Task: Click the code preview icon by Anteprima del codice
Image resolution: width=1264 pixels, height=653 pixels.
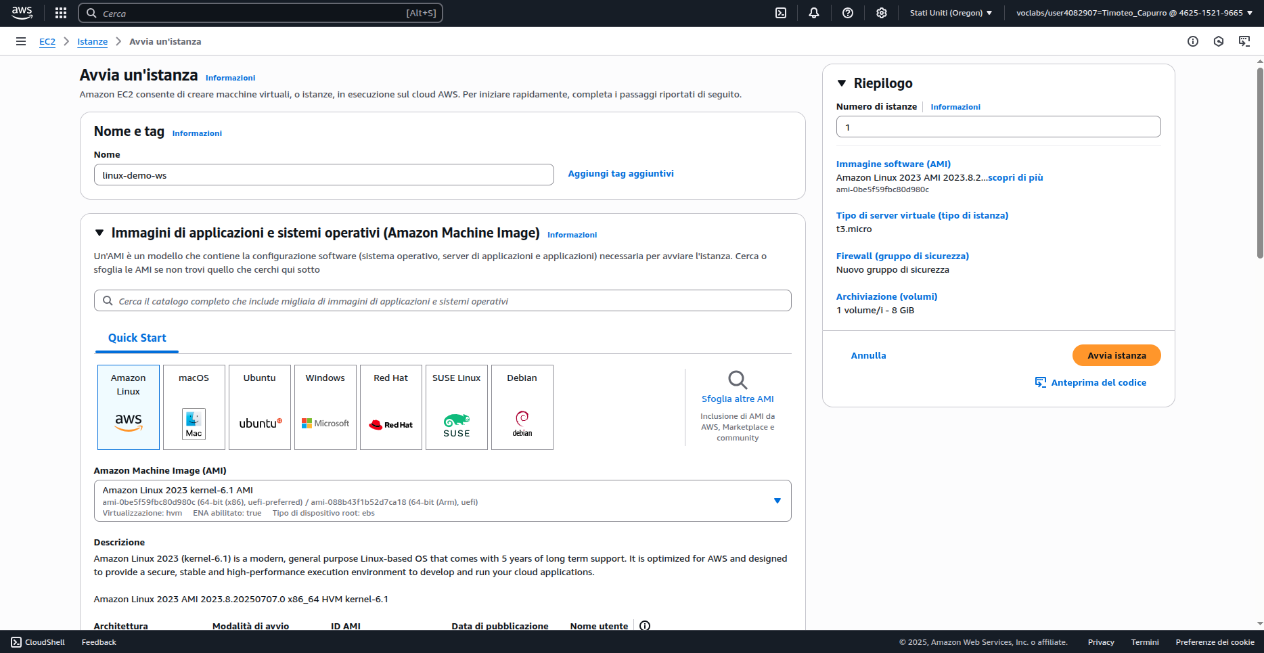Action: pos(1041,382)
